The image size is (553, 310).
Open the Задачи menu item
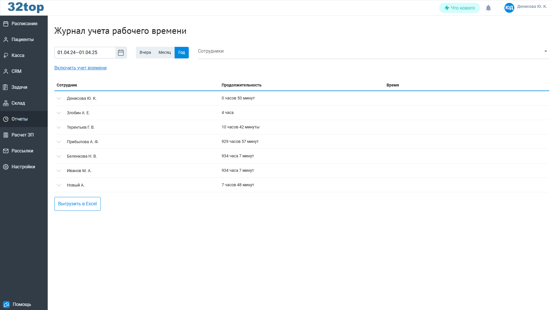24,87
